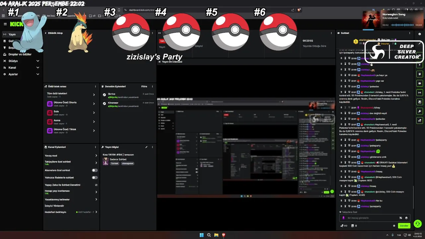
Task: Open the Etkinlik Akışı panel options menu
Action: 152,33
